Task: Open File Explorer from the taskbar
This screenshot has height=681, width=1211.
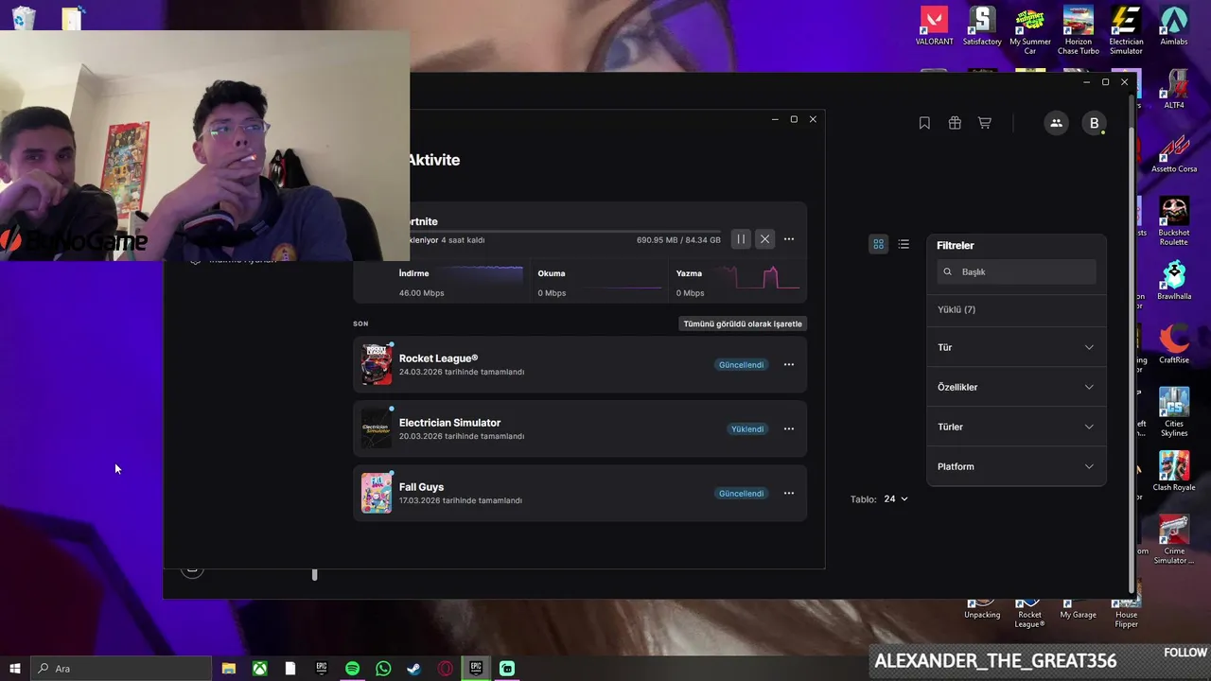Action: click(228, 669)
